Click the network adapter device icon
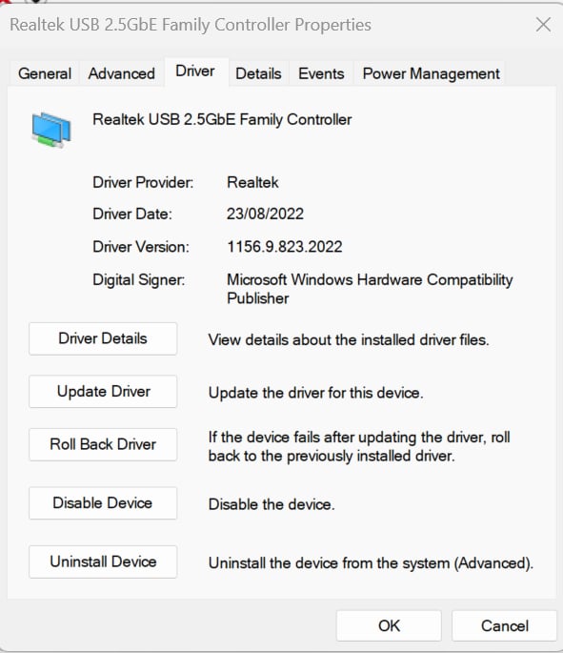The height and width of the screenshot is (653, 563). [51, 130]
